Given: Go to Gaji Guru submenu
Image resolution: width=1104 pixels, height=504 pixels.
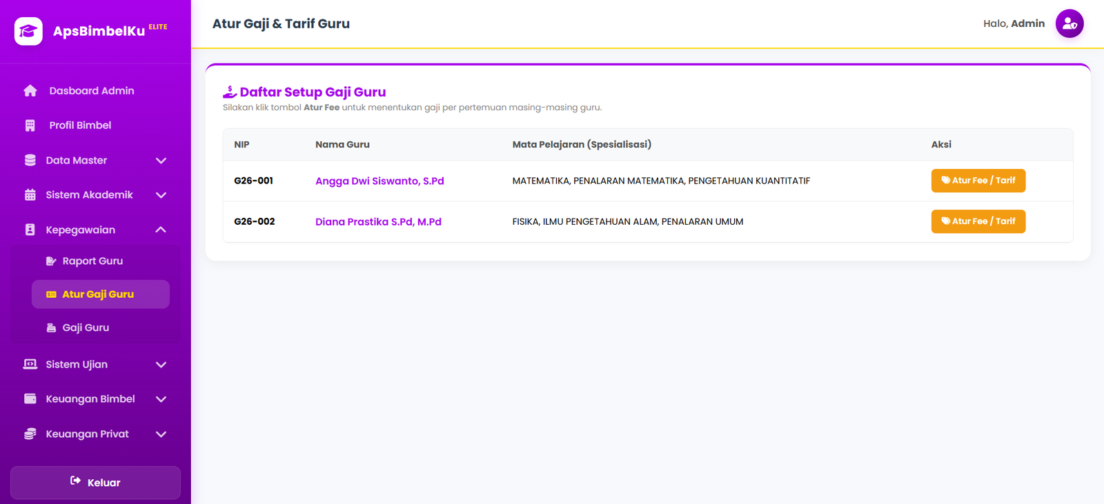Looking at the screenshot, I should pos(101,327).
